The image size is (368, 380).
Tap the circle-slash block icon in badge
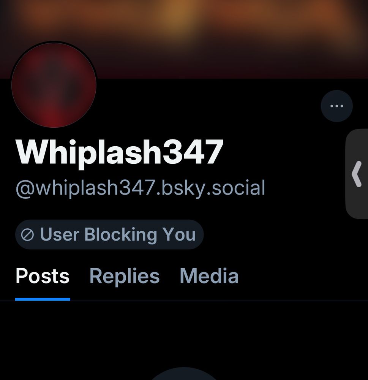click(x=27, y=234)
